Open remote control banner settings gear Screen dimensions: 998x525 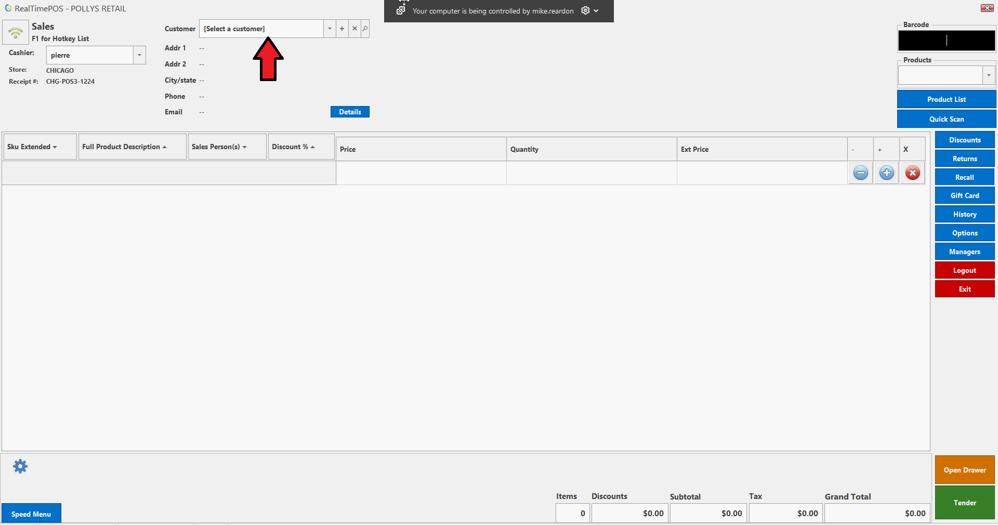point(585,11)
